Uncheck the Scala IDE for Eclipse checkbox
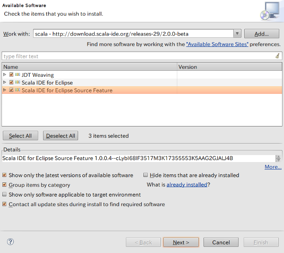Screen dimensions: 284x253 [11, 82]
